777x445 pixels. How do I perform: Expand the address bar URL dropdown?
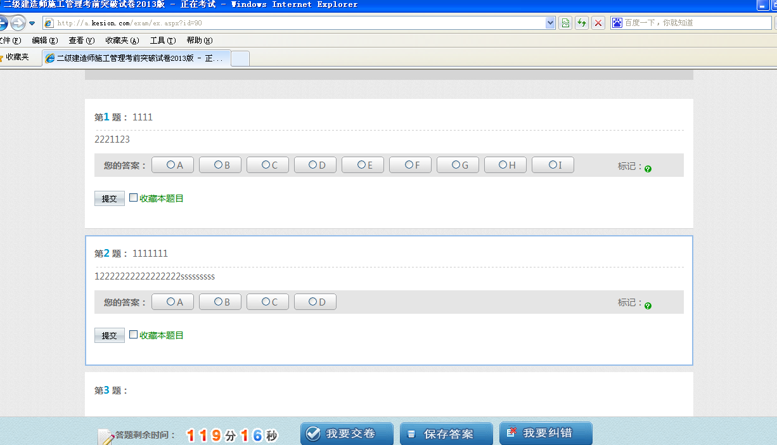550,23
